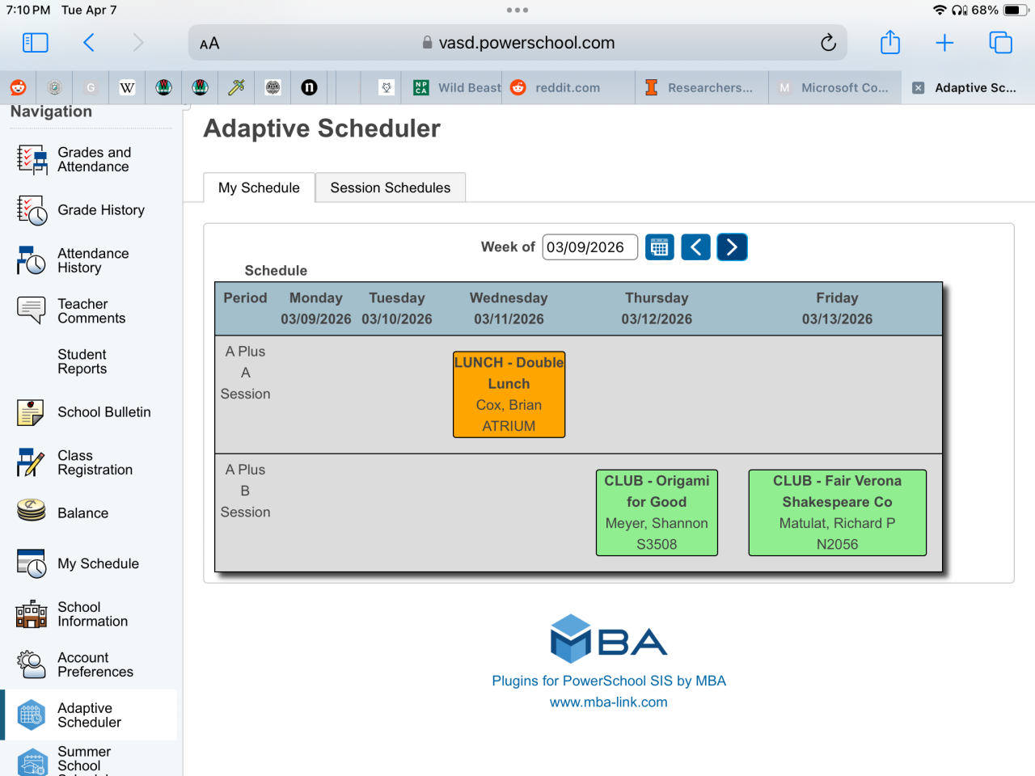The image size is (1035, 776).
Task: Open the calendar date picker icon
Action: pos(660,247)
